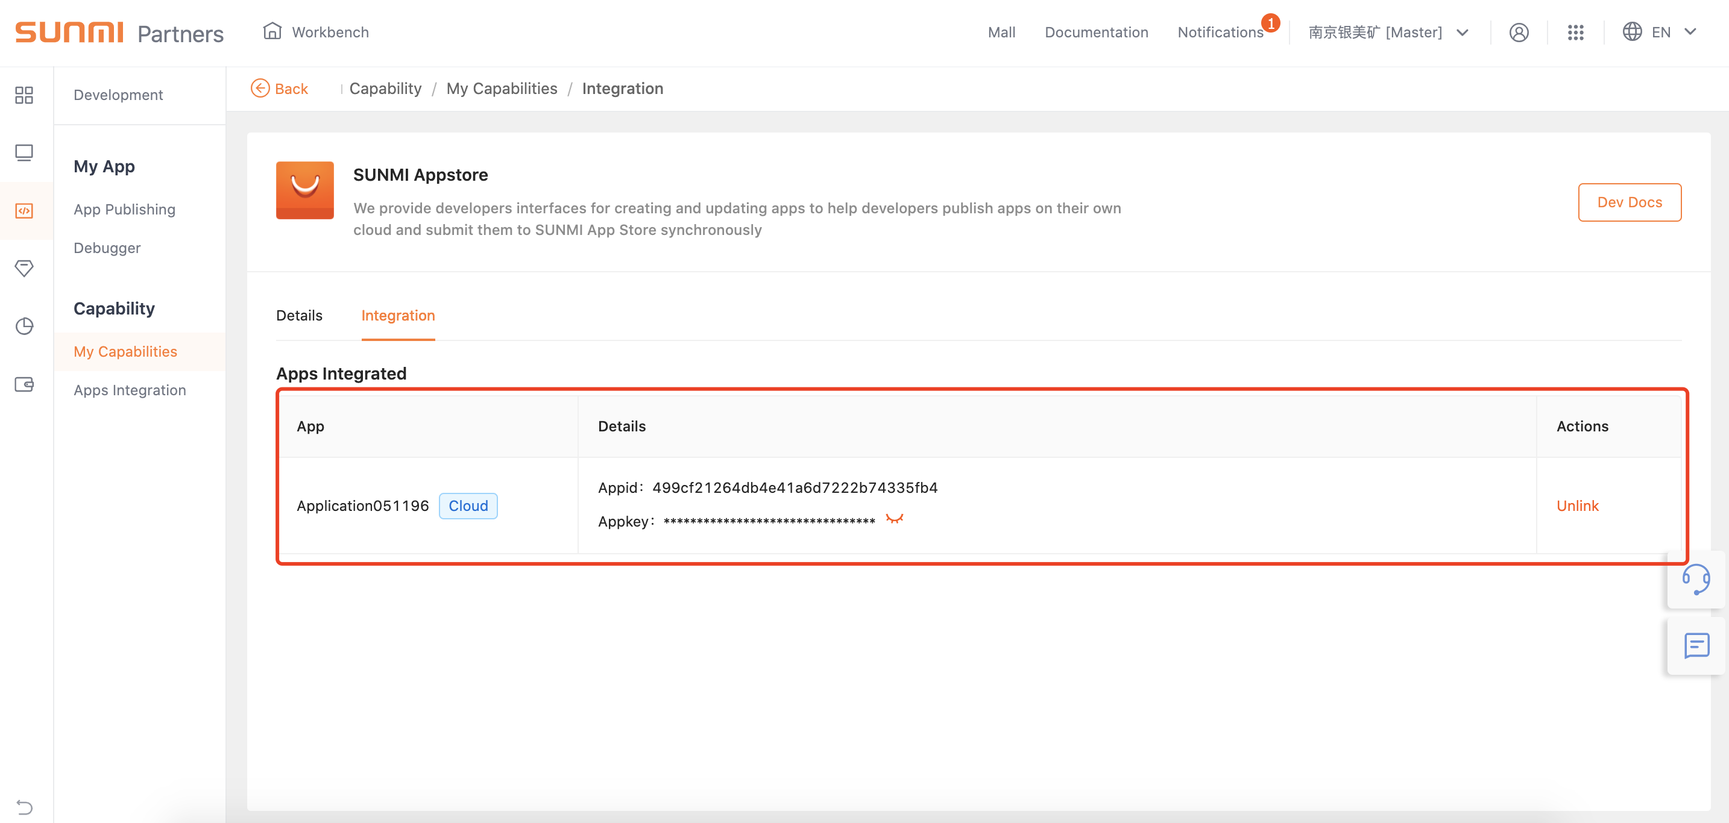
Task: Click the SUNMI Appstore orange logo
Action: 304,190
